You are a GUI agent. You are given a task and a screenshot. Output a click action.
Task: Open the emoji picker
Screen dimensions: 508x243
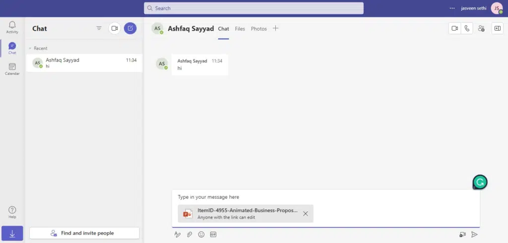tap(201, 235)
